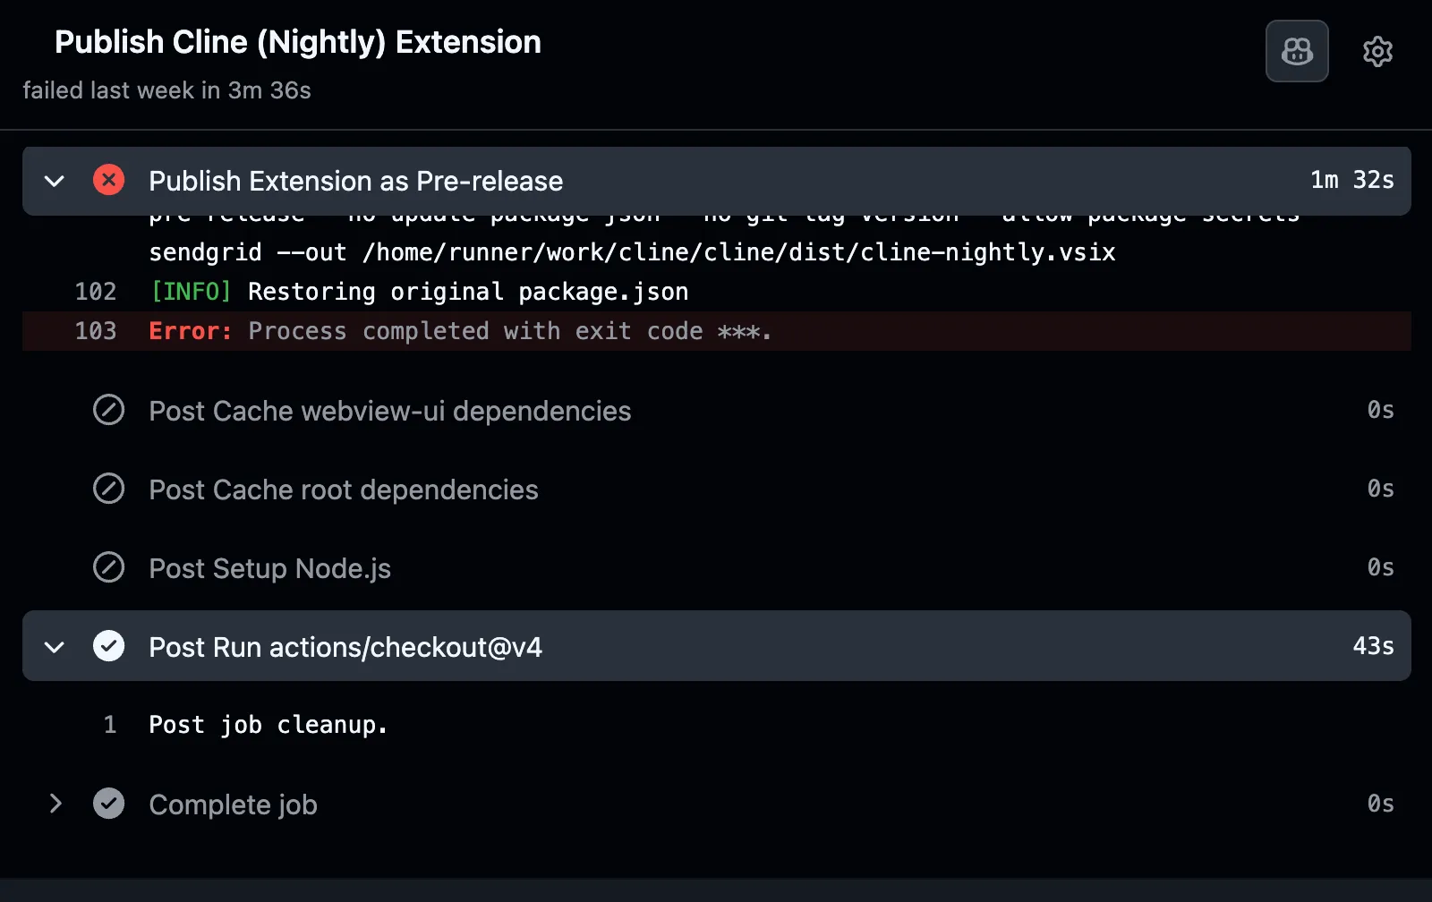This screenshot has height=902, width=1432.
Task: Click the Publish Cline (Nightly) Extension title
Action: pyautogui.click(x=298, y=41)
